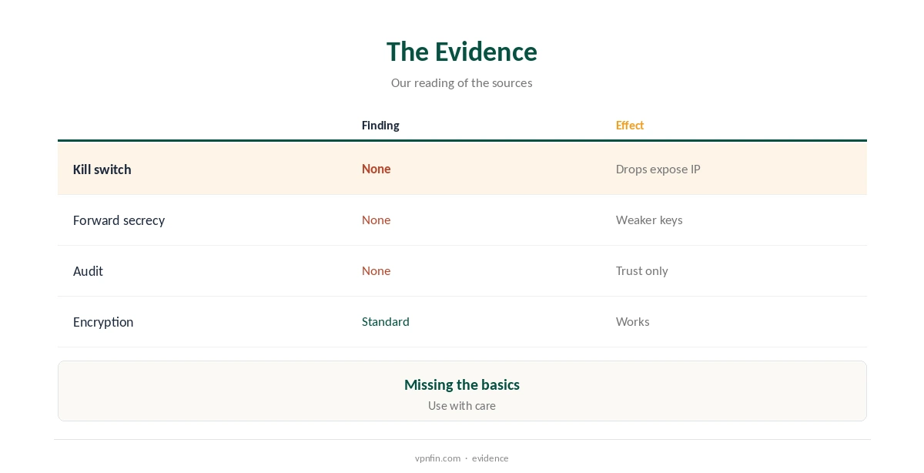Select the 'Forward secrecy' row label

tap(119, 220)
